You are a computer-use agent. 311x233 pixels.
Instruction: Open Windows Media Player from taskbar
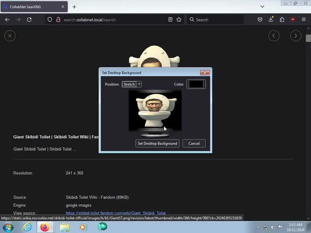coord(83,227)
